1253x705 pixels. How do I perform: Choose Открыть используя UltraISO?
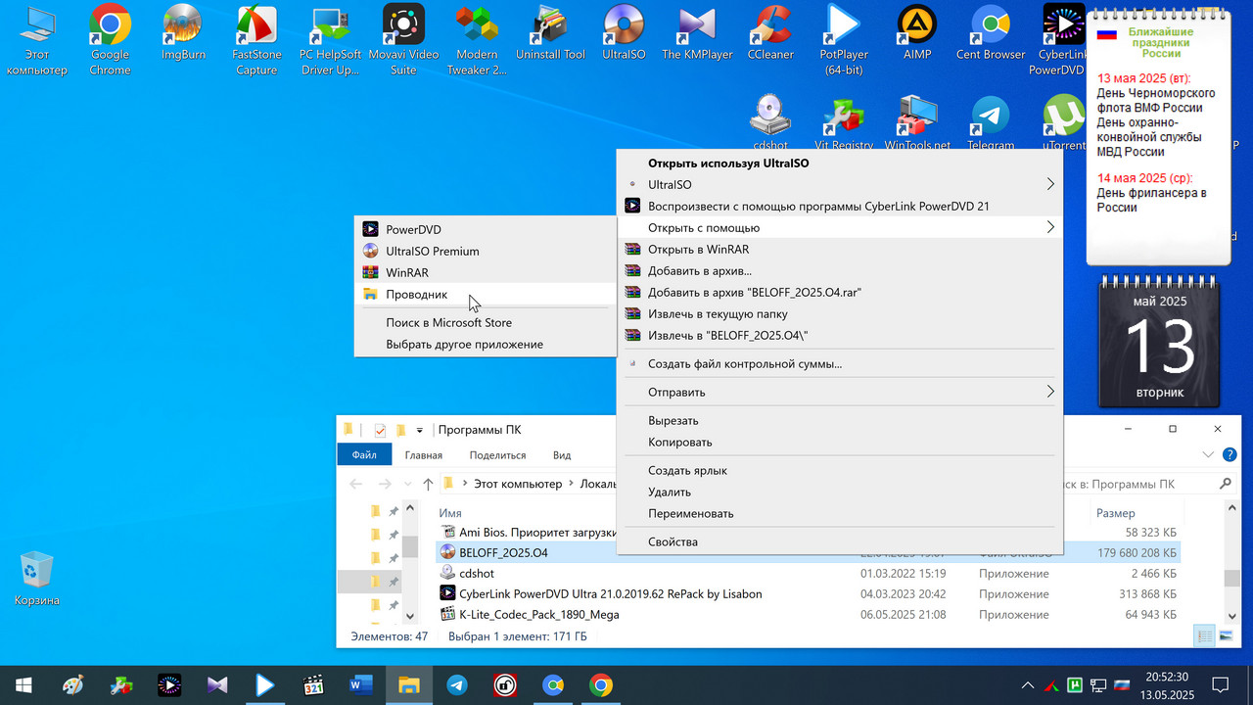[840, 163]
